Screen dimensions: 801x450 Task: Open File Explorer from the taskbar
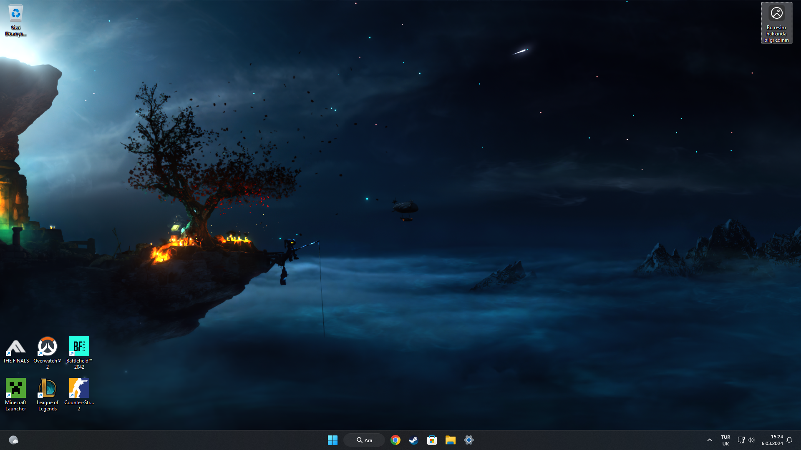point(450,440)
